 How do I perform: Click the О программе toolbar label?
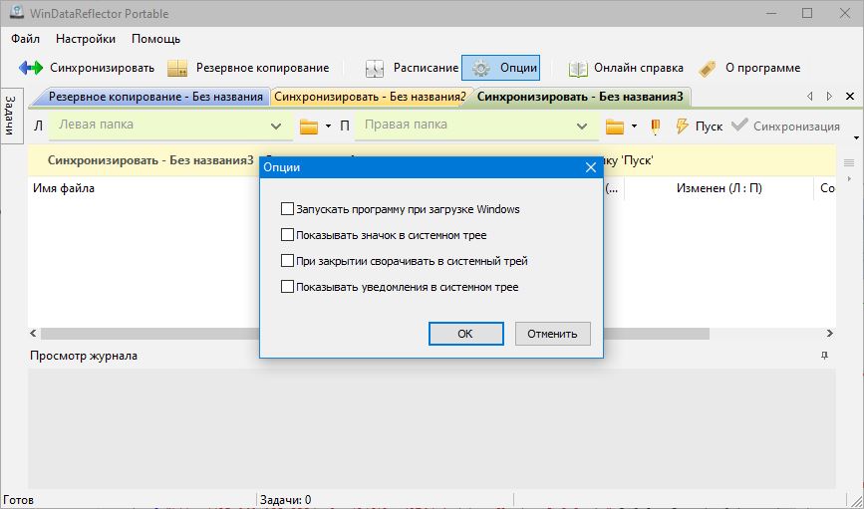[x=762, y=68]
